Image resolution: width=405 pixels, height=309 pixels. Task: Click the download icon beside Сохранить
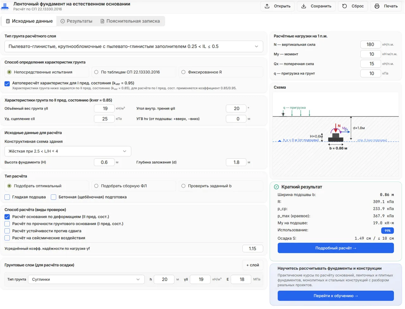pyautogui.click(x=304, y=6)
